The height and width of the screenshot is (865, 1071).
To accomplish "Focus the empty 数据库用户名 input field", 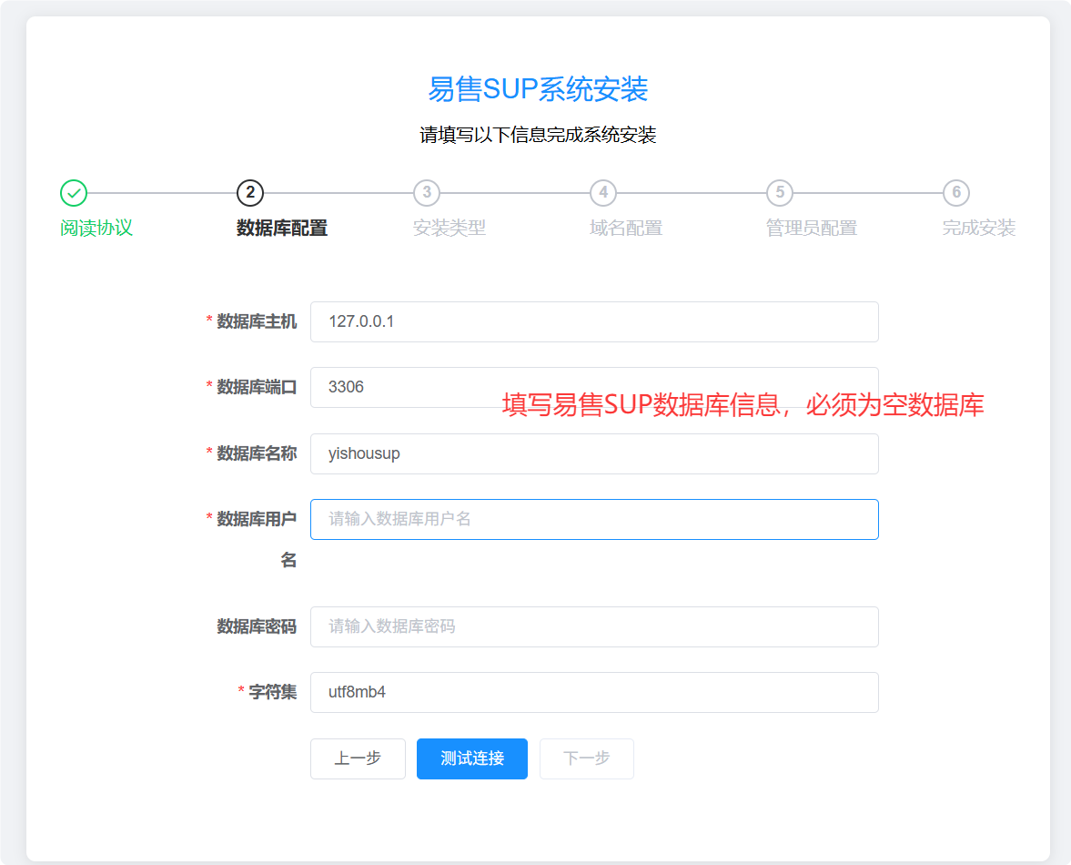I will point(594,519).
